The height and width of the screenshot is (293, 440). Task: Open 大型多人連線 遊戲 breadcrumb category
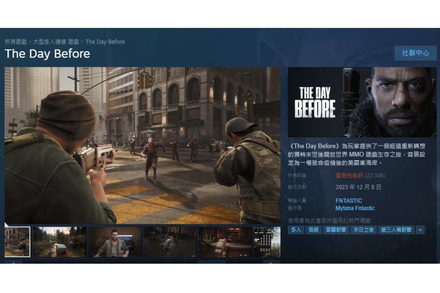[x=56, y=42]
